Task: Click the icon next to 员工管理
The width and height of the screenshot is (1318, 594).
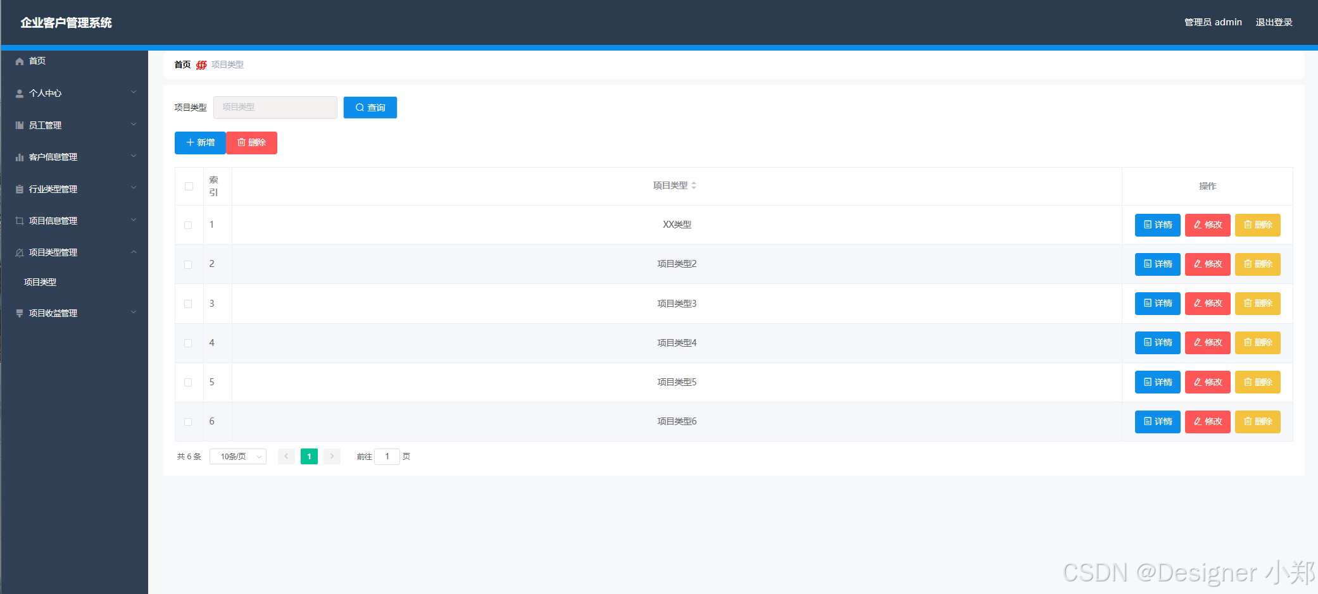Action: coord(20,125)
